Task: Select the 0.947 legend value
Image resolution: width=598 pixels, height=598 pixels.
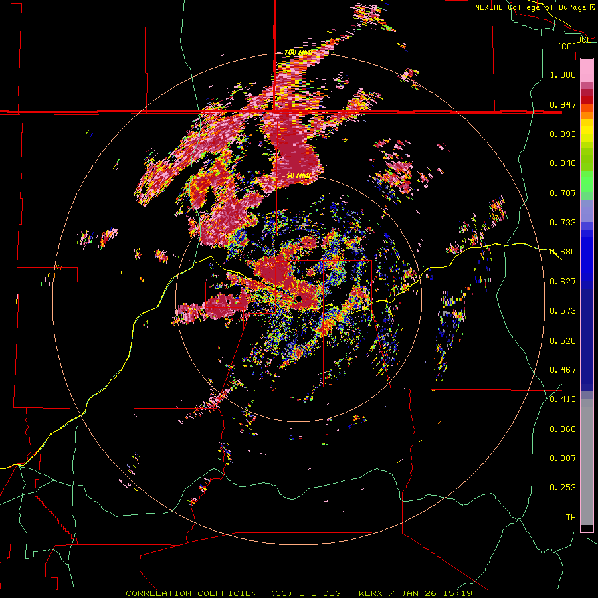Action: 563,104
